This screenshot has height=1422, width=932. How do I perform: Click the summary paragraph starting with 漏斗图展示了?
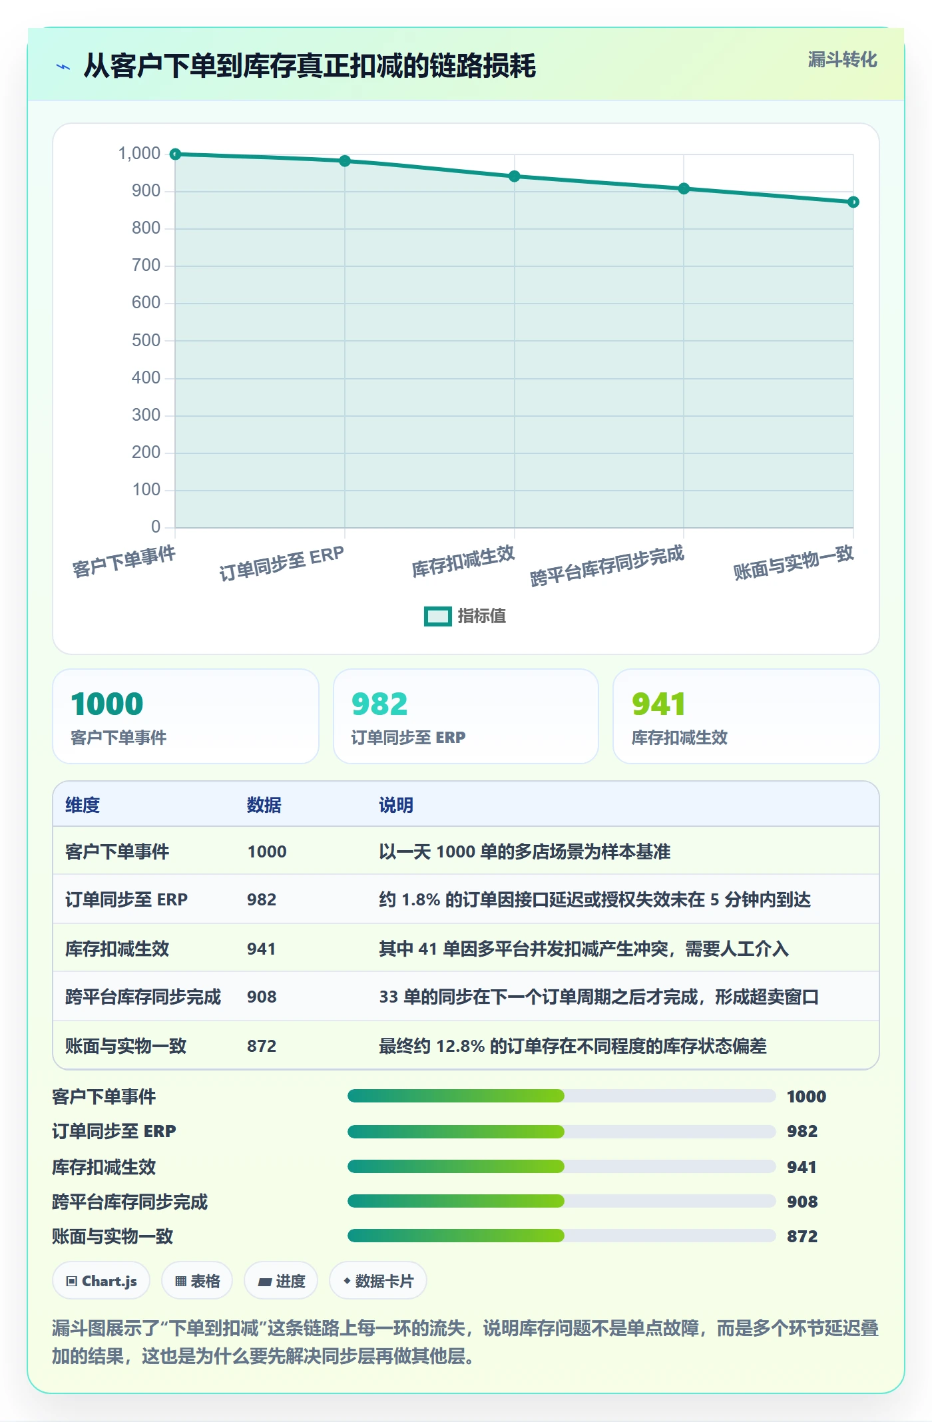[465, 1342]
